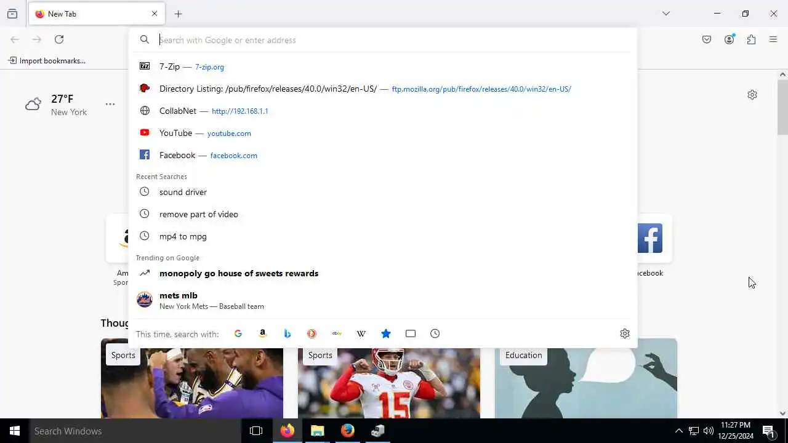Click Import bookmarks link
The height and width of the screenshot is (443, 788).
coord(47,61)
